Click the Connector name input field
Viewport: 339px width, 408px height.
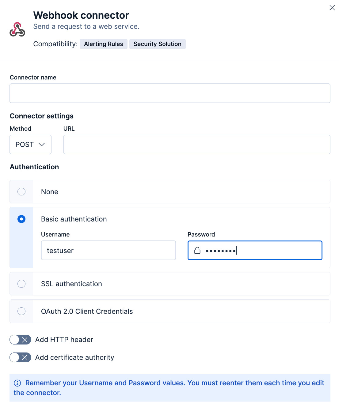[x=169, y=93]
